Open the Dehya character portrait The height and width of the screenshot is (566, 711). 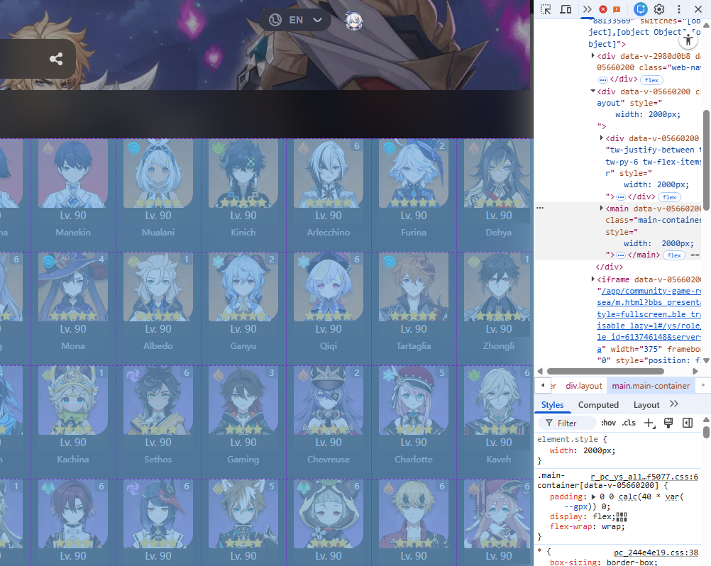[x=498, y=173]
